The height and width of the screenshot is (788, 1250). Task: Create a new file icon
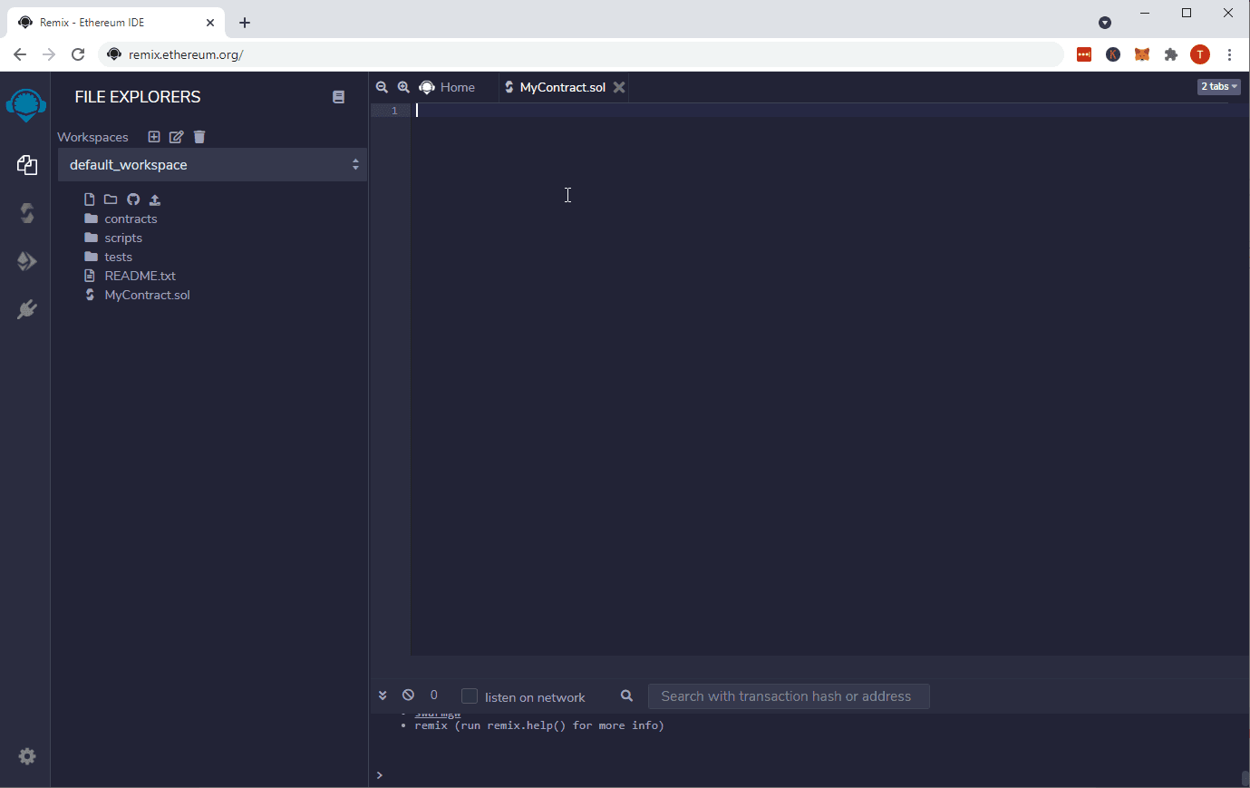click(90, 199)
